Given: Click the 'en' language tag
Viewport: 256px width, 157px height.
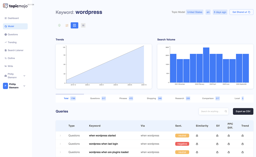Looking at the screenshot, I should [208, 12].
